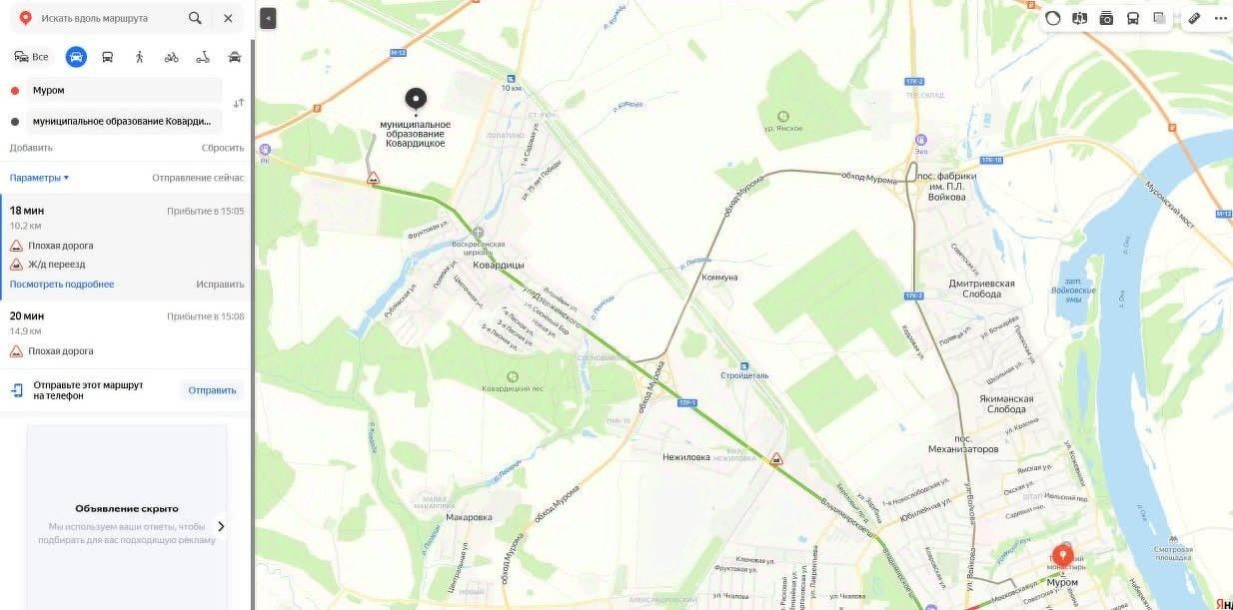Open the three-dots more menu
This screenshot has height=610, width=1233.
tap(1220, 18)
